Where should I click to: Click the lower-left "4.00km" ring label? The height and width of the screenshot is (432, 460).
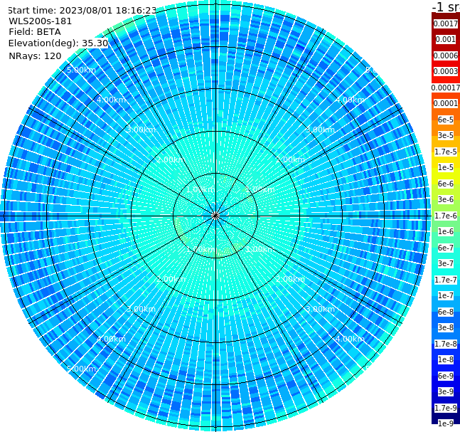click(111, 339)
